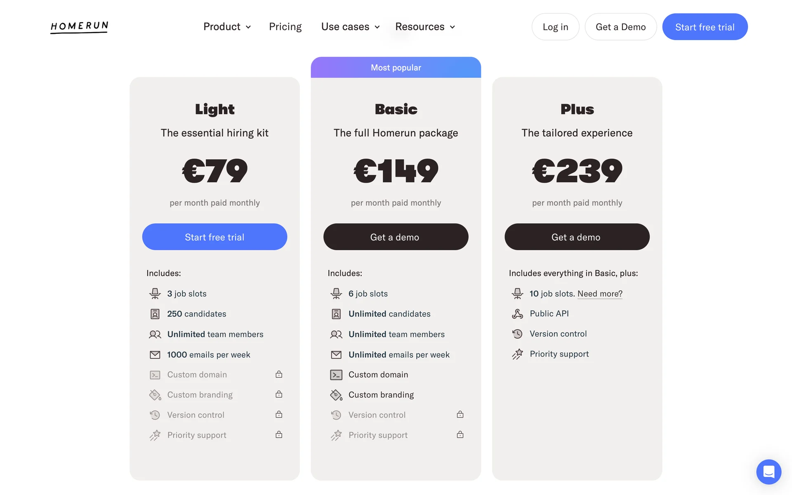792x495 pixels.
Task: Expand the Product dropdown menu
Action: point(227,27)
